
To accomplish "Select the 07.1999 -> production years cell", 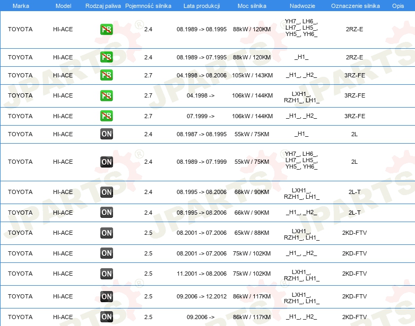I will [x=201, y=116].
